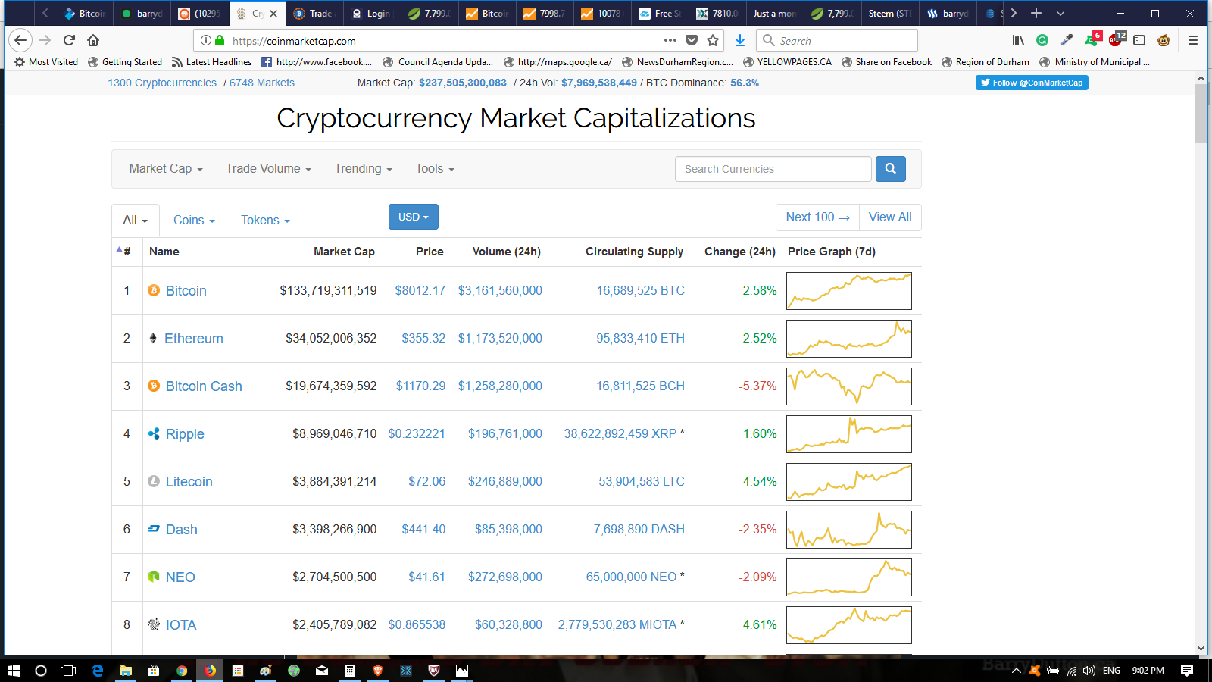Reload the current page

pos(69,41)
